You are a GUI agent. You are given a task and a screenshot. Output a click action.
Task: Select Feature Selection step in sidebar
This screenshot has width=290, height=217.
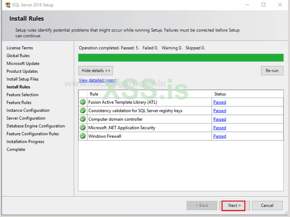[23, 95]
